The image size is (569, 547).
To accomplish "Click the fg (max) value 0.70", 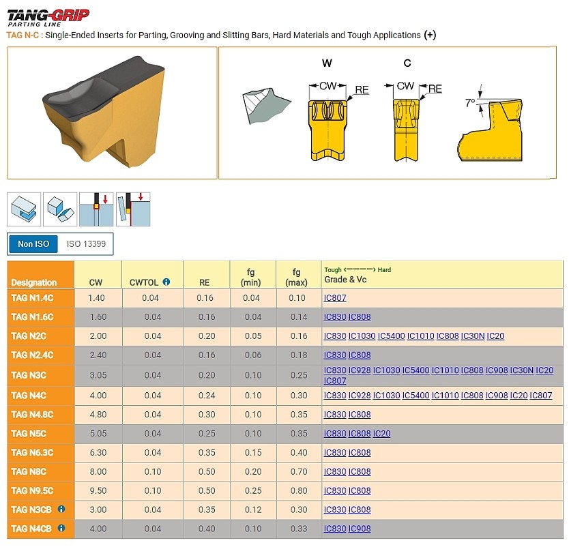I will click(299, 472).
